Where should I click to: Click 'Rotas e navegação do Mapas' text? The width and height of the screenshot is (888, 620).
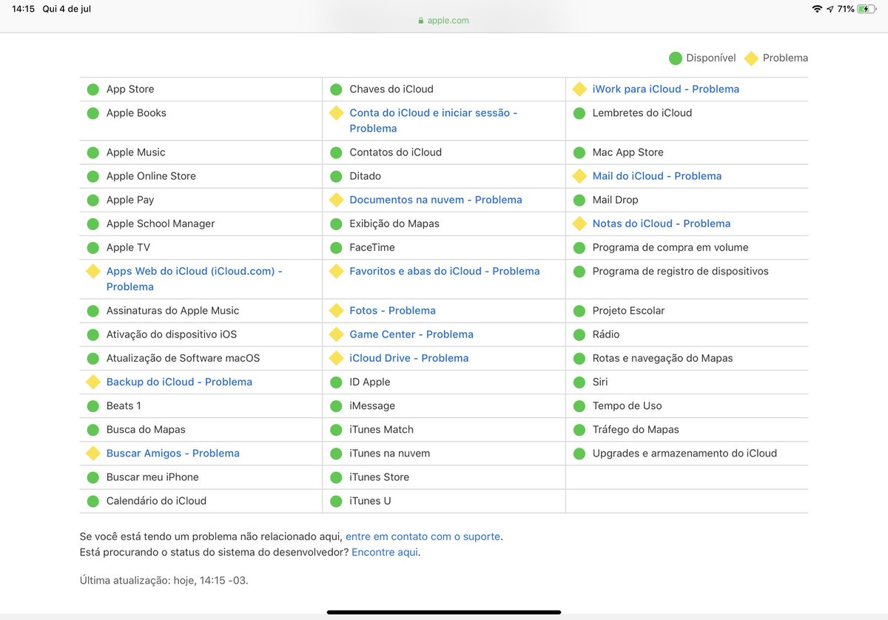point(663,358)
